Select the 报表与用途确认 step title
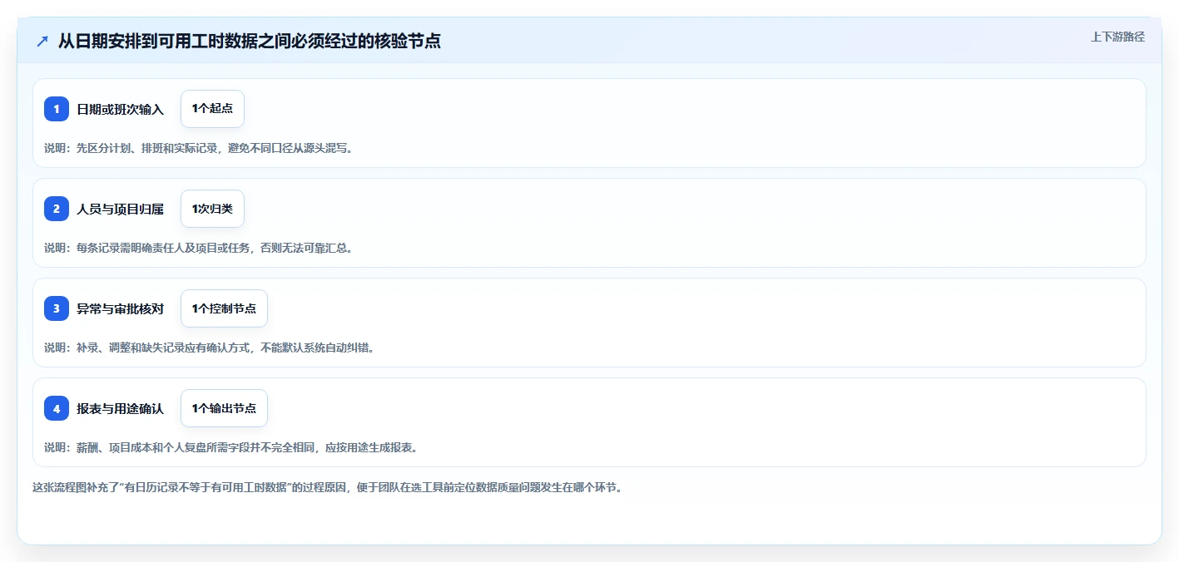Screen dimensions: 1179x562 (121, 408)
